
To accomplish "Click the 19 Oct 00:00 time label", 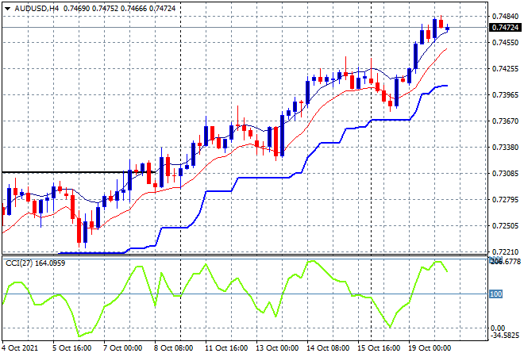I will pos(430,348).
